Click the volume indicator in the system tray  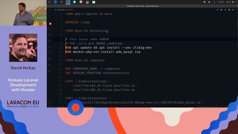pos(230,2)
